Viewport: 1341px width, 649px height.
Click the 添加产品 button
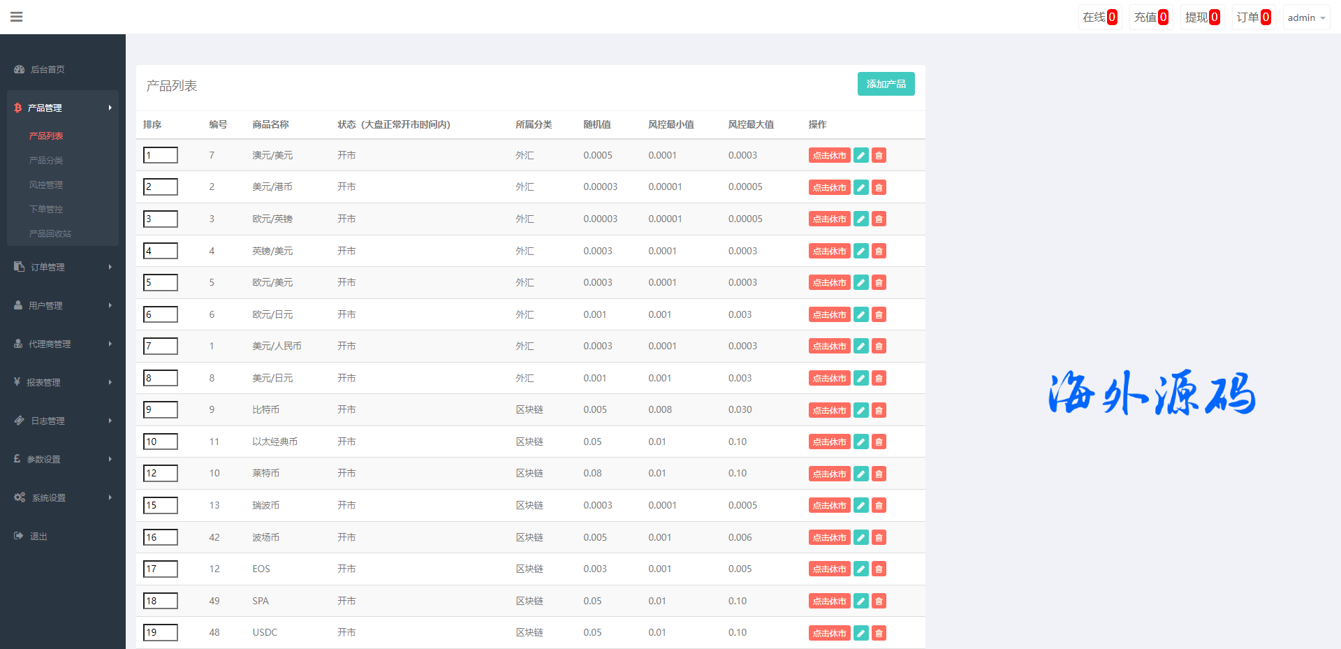(886, 84)
